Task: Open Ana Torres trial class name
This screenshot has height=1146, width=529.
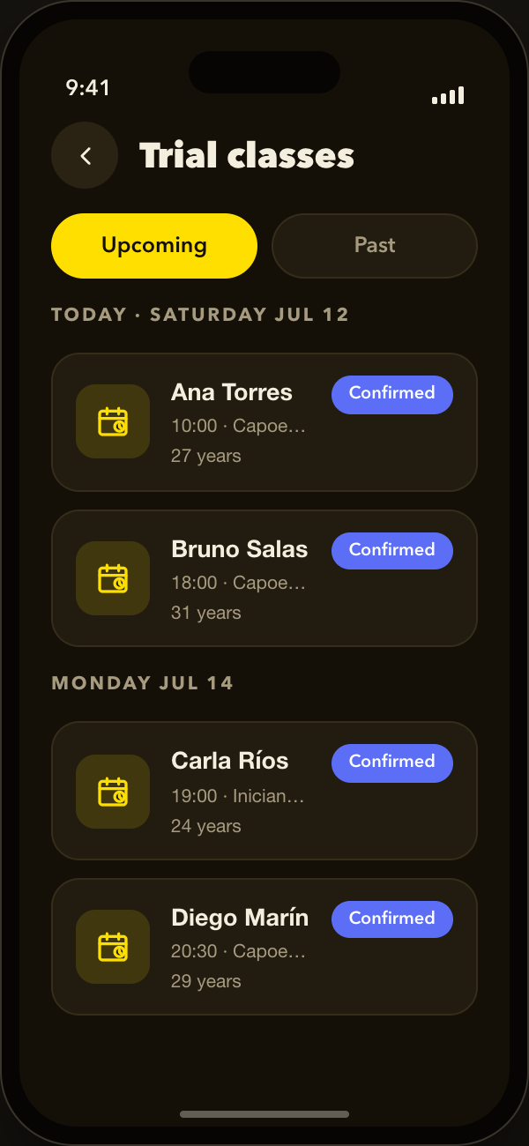Action: pyautogui.click(x=232, y=392)
